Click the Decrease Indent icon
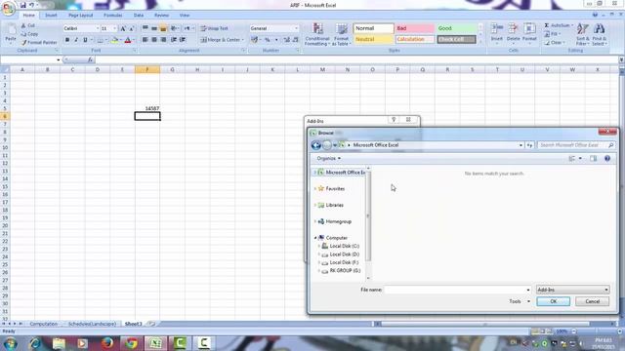625x351 pixels. [174, 40]
